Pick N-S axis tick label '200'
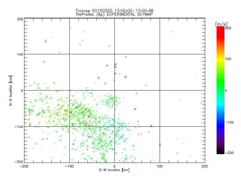241x181 pixels. (20, 19)
